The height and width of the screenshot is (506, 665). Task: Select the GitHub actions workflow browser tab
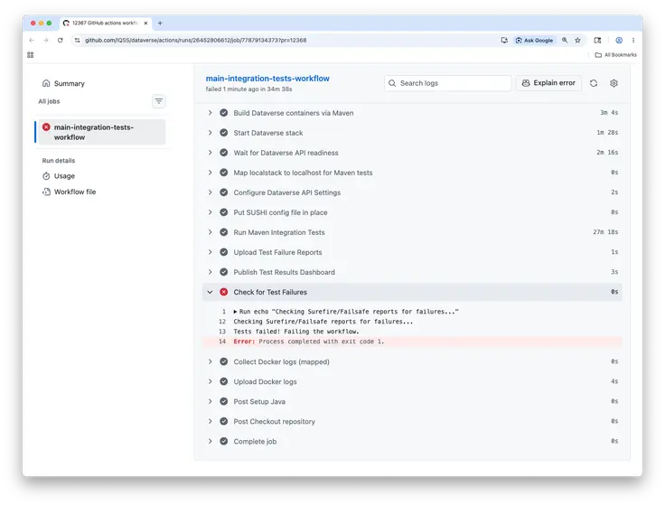coord(105,23)
